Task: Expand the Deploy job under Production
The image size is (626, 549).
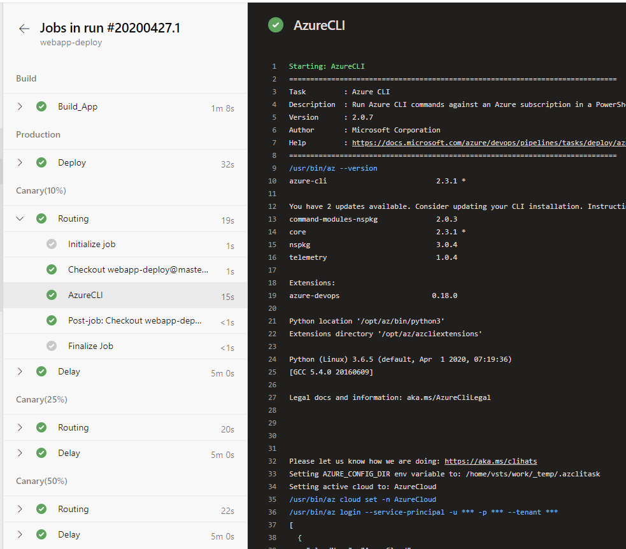Action: pyautogui.click(x=20, y=162)
